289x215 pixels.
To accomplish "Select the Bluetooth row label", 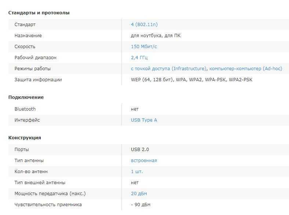I will (25, 109).
